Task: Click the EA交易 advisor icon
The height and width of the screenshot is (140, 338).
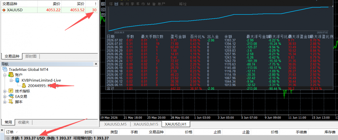Action: (11, 97)
